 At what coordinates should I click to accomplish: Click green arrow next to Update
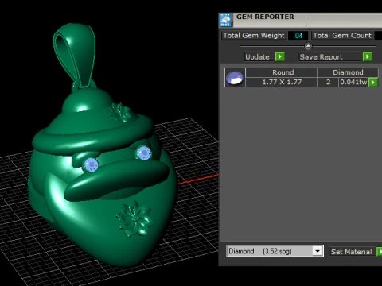coord(280,56)
